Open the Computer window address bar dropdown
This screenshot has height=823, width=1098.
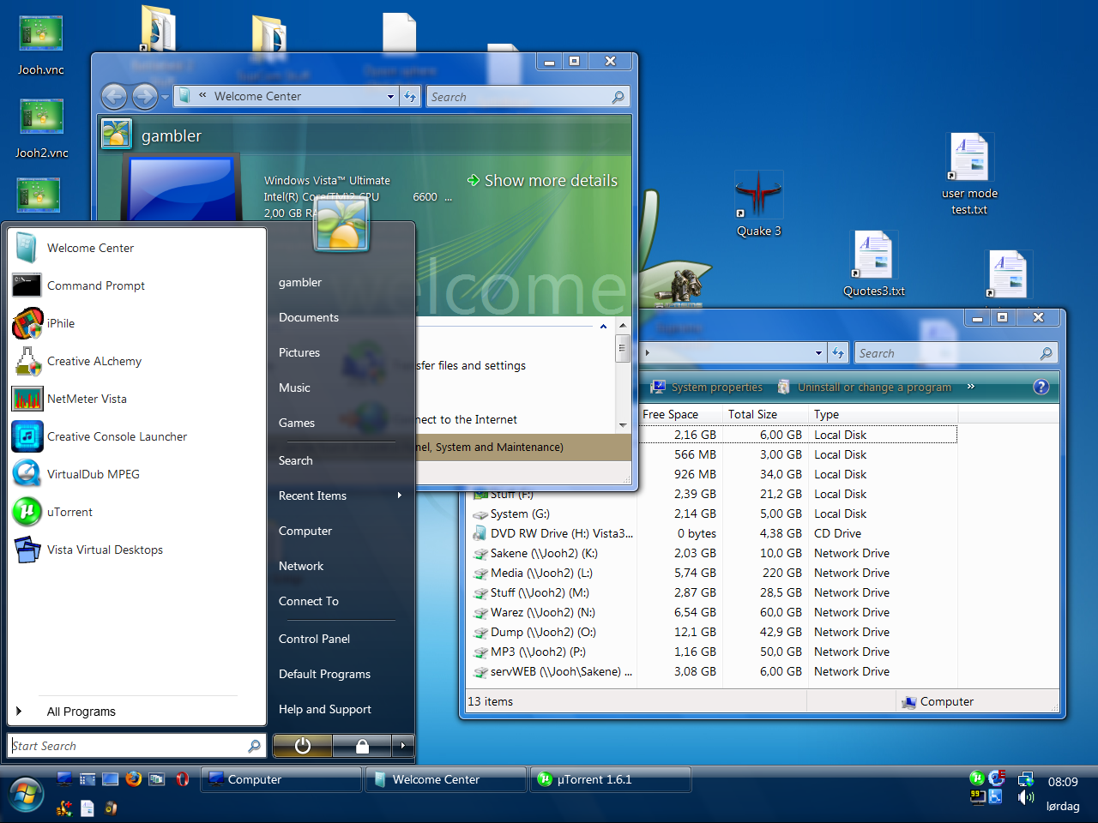point(818,353)
